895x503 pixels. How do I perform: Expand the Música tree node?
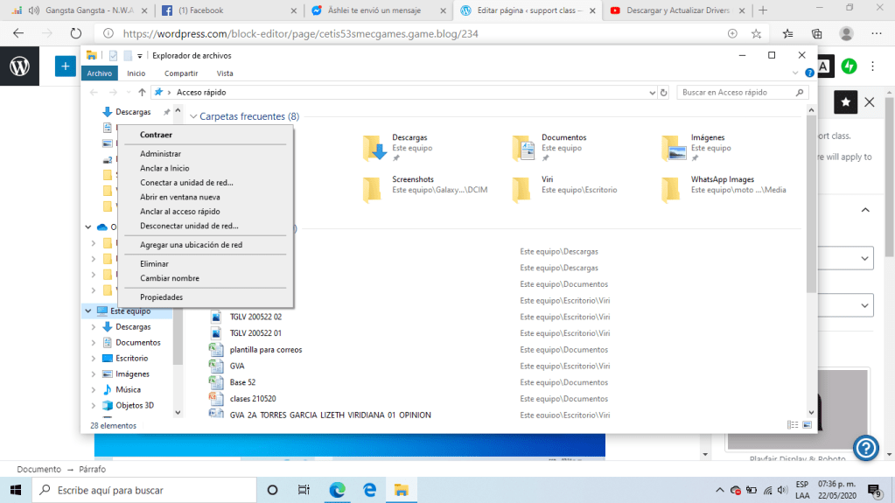tap(94, 390)
